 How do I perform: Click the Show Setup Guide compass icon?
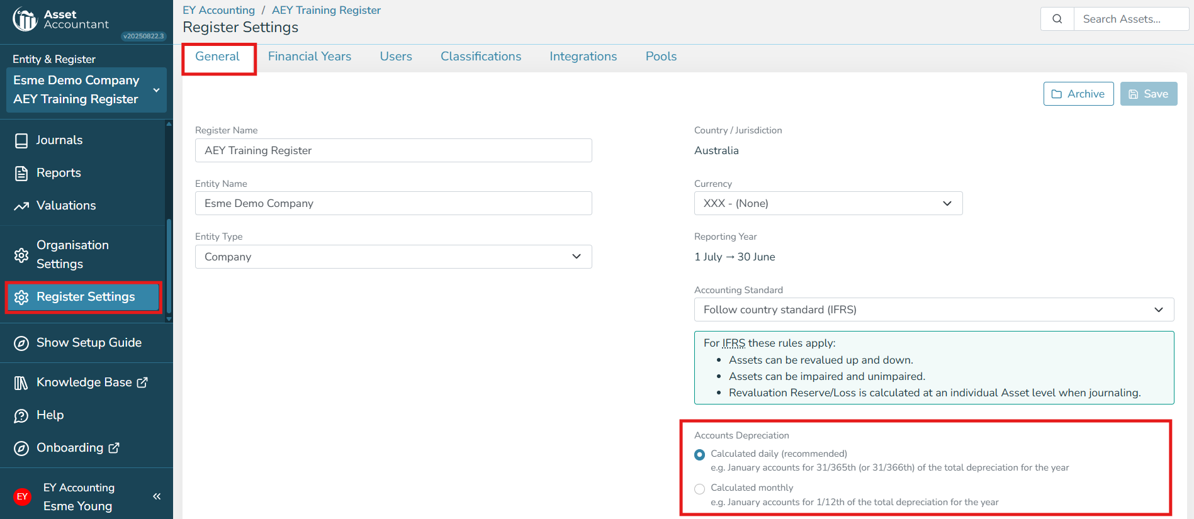[21, 343]
